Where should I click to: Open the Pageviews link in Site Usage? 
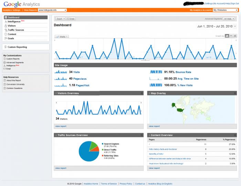[x=80, y=79]
